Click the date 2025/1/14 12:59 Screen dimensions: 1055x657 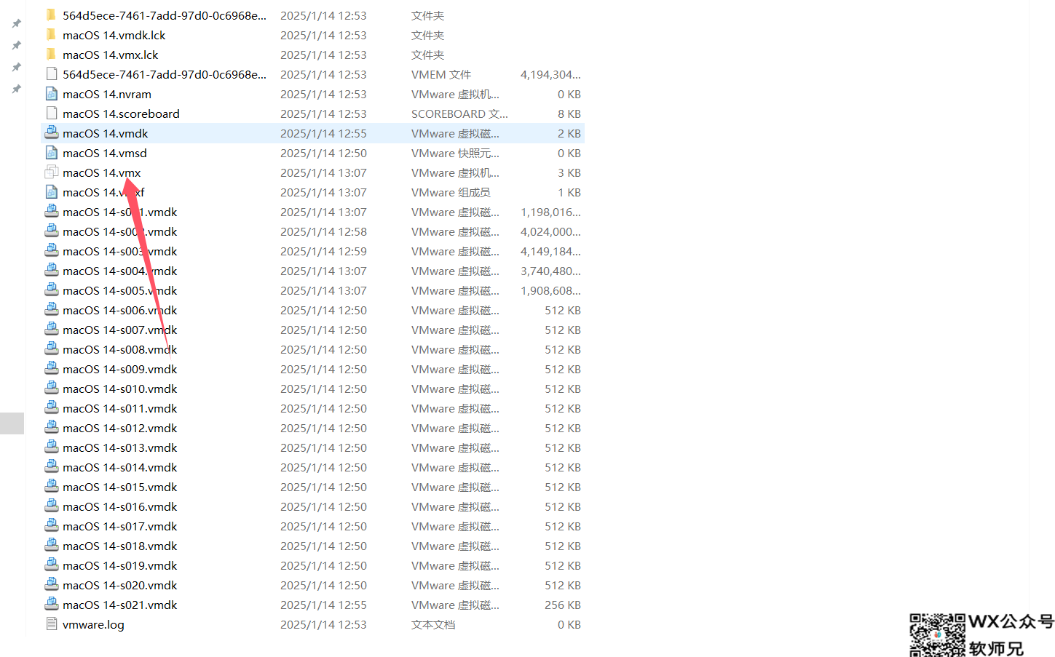323,251
